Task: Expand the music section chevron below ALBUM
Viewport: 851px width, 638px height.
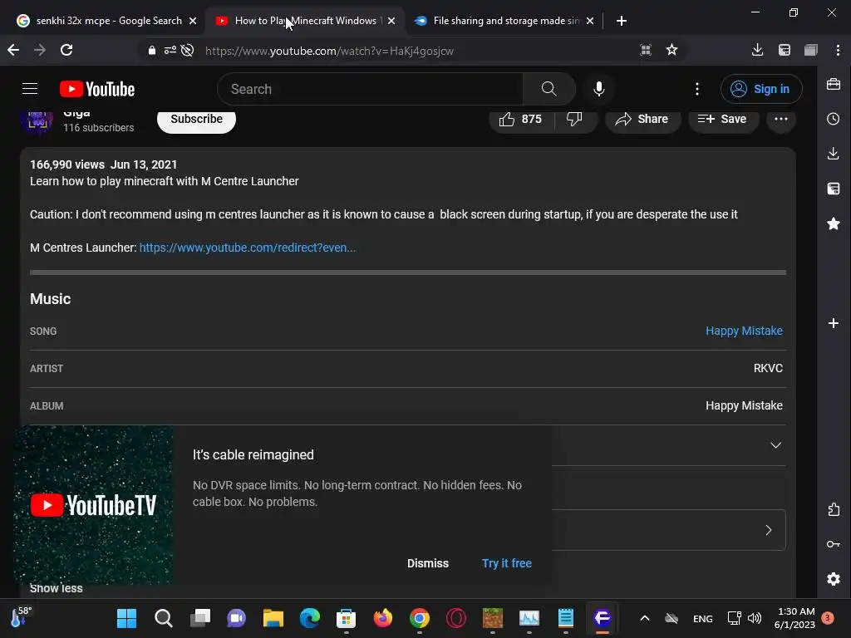Action: coord(775,445)
